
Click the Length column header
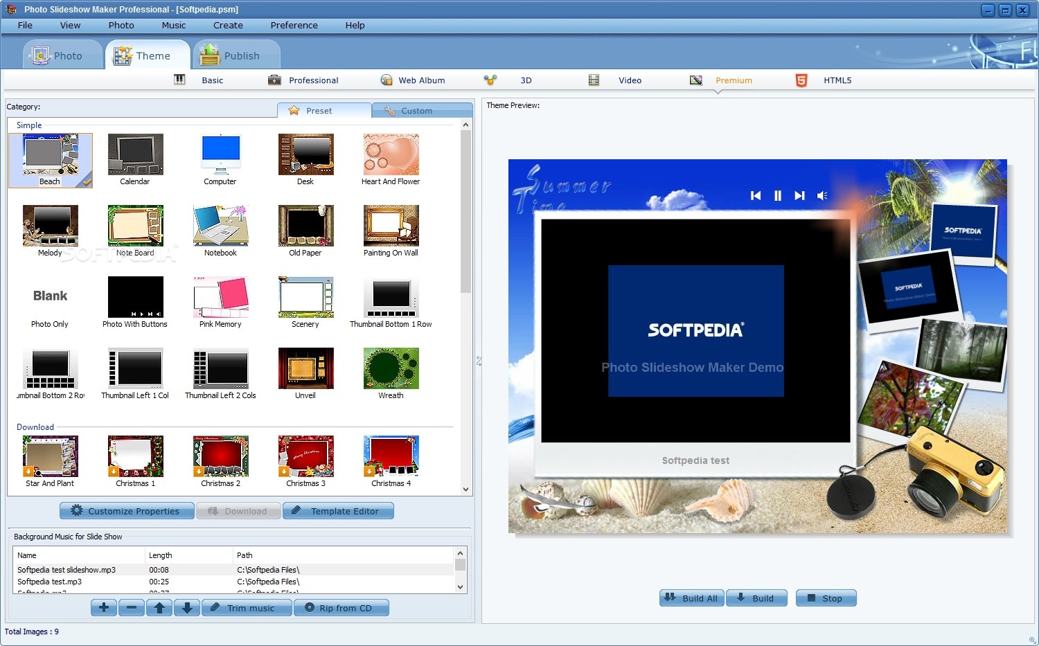coord(188,555)
